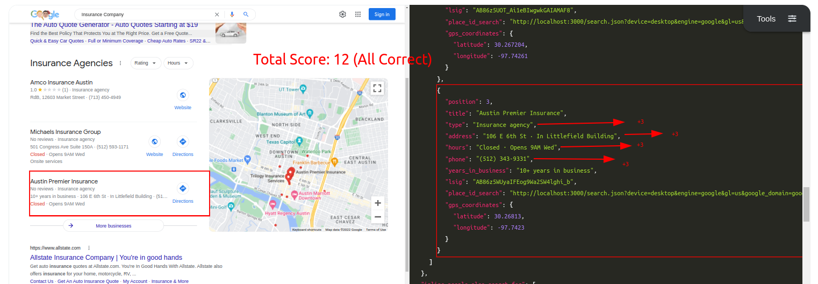
Task: Open The Auto Quote Generator ad link
Action: point(114,25)
